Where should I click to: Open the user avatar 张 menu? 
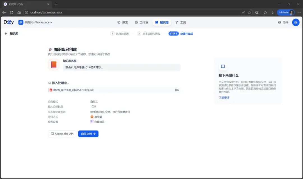point(296,22)
